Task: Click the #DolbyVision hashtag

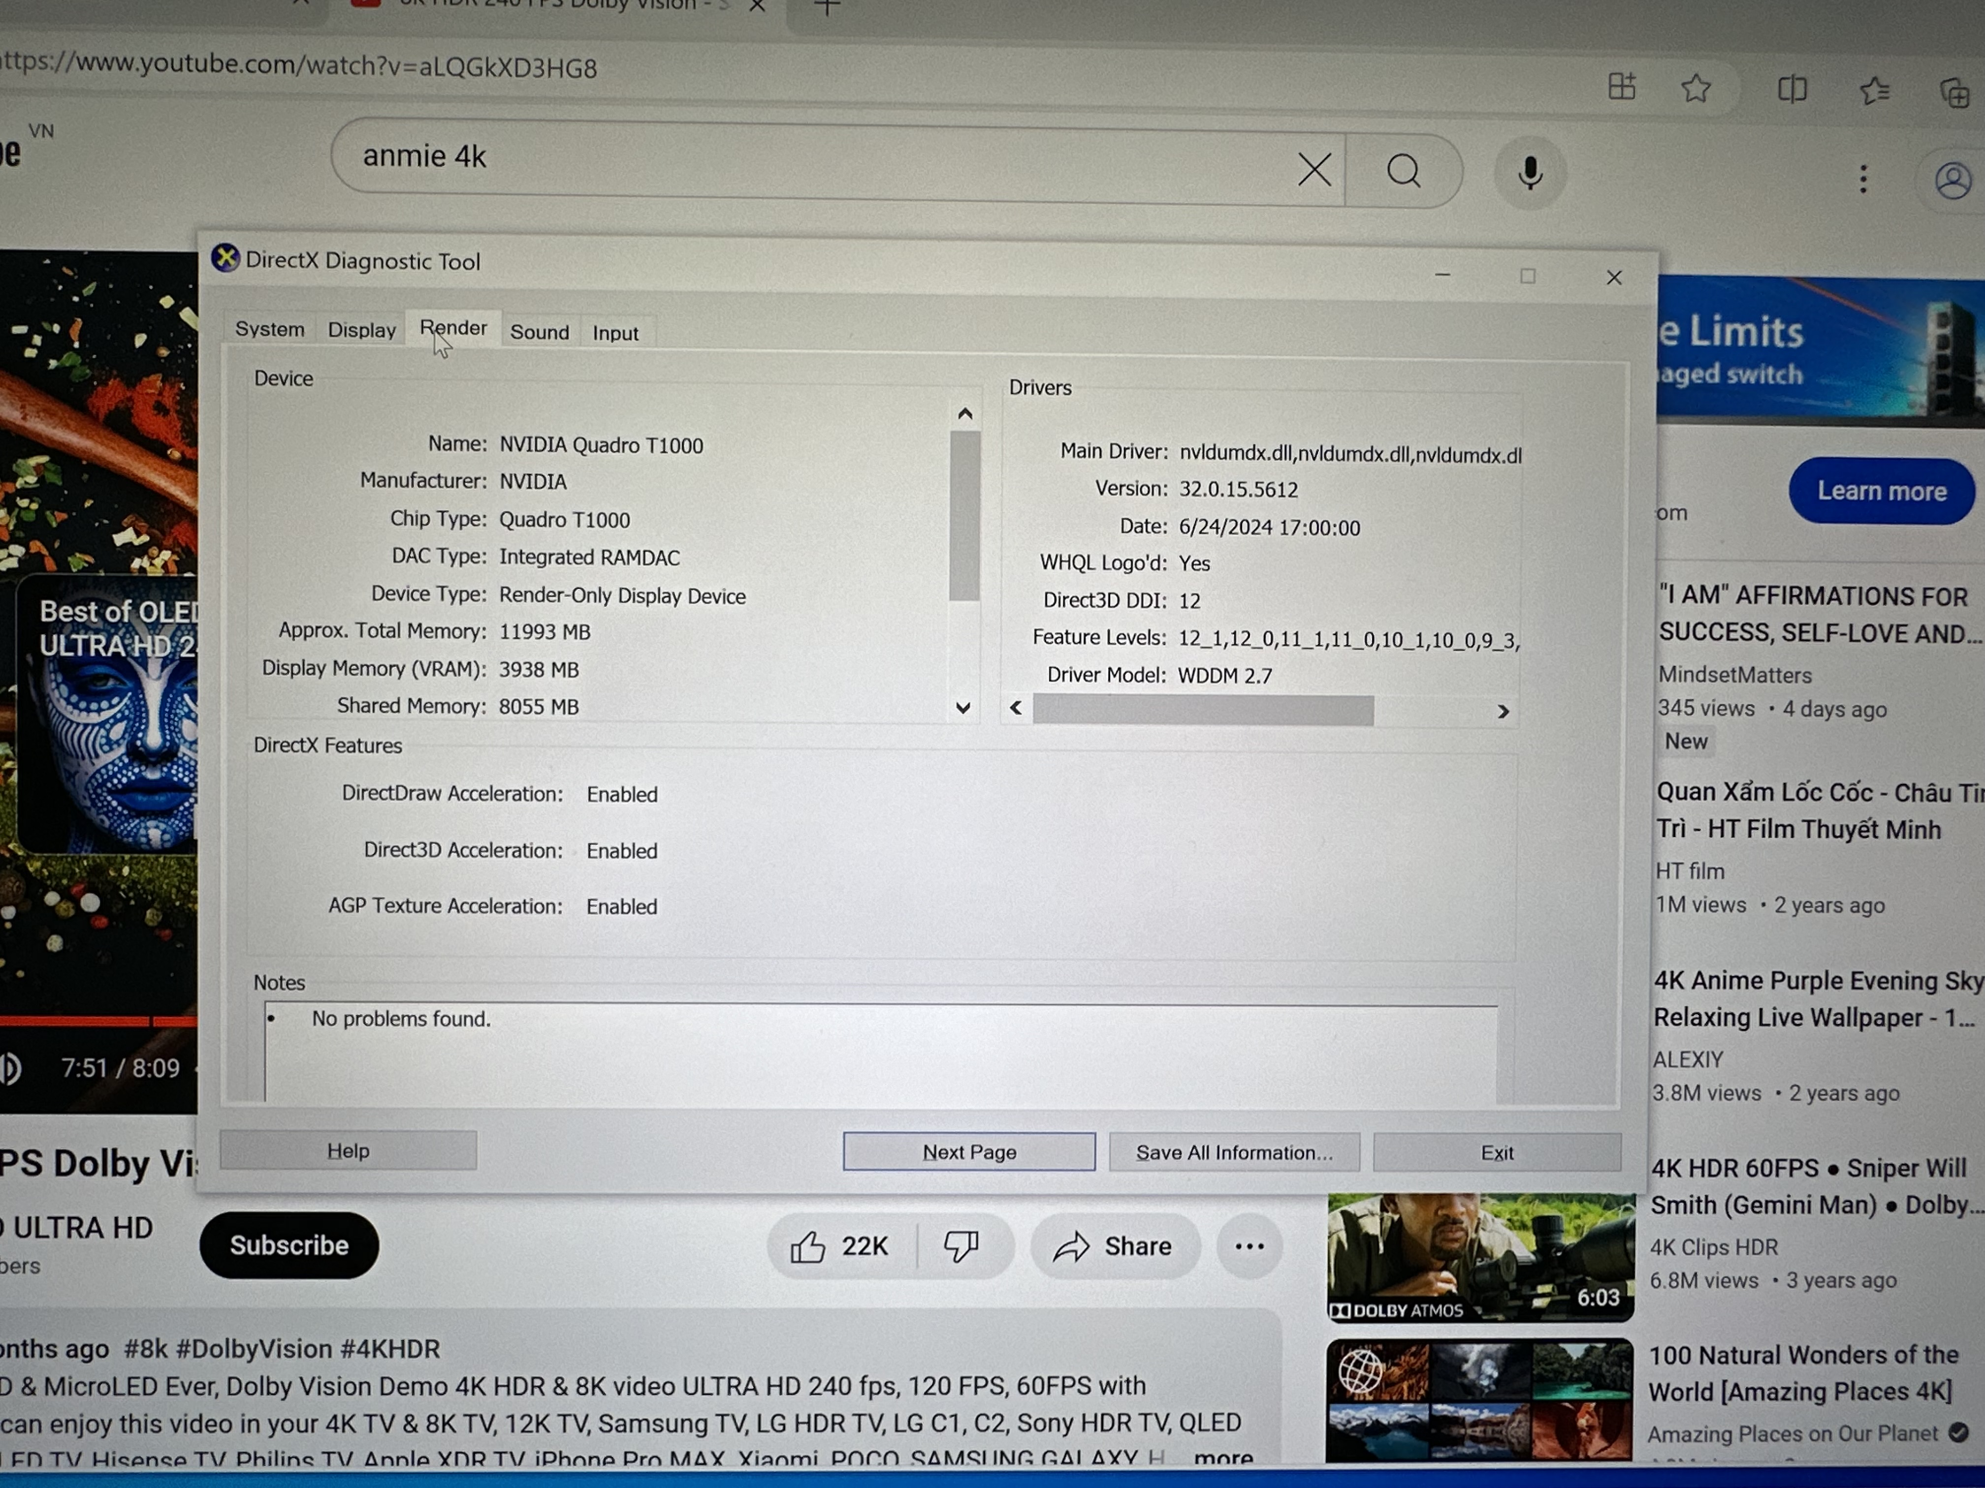Action: coord(254,1349)
